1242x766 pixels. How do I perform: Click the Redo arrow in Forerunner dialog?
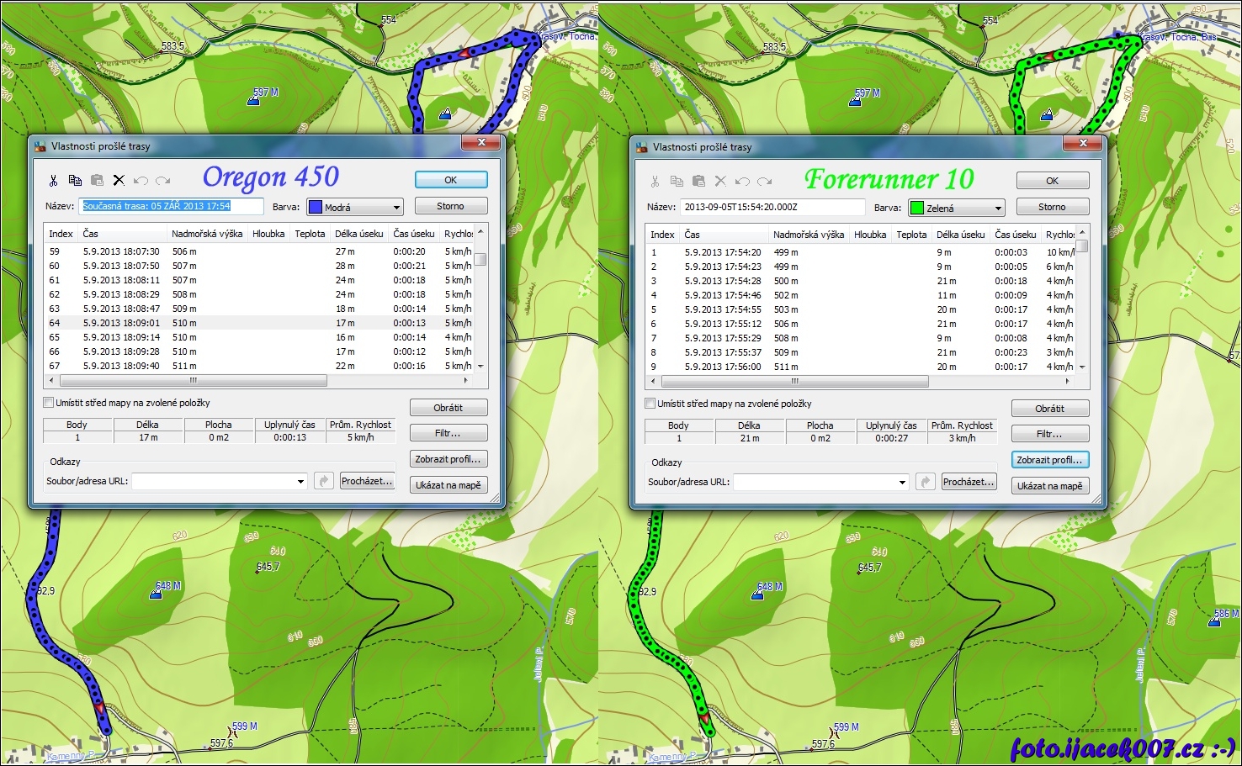pyautogui.click(x=764, y=181)
